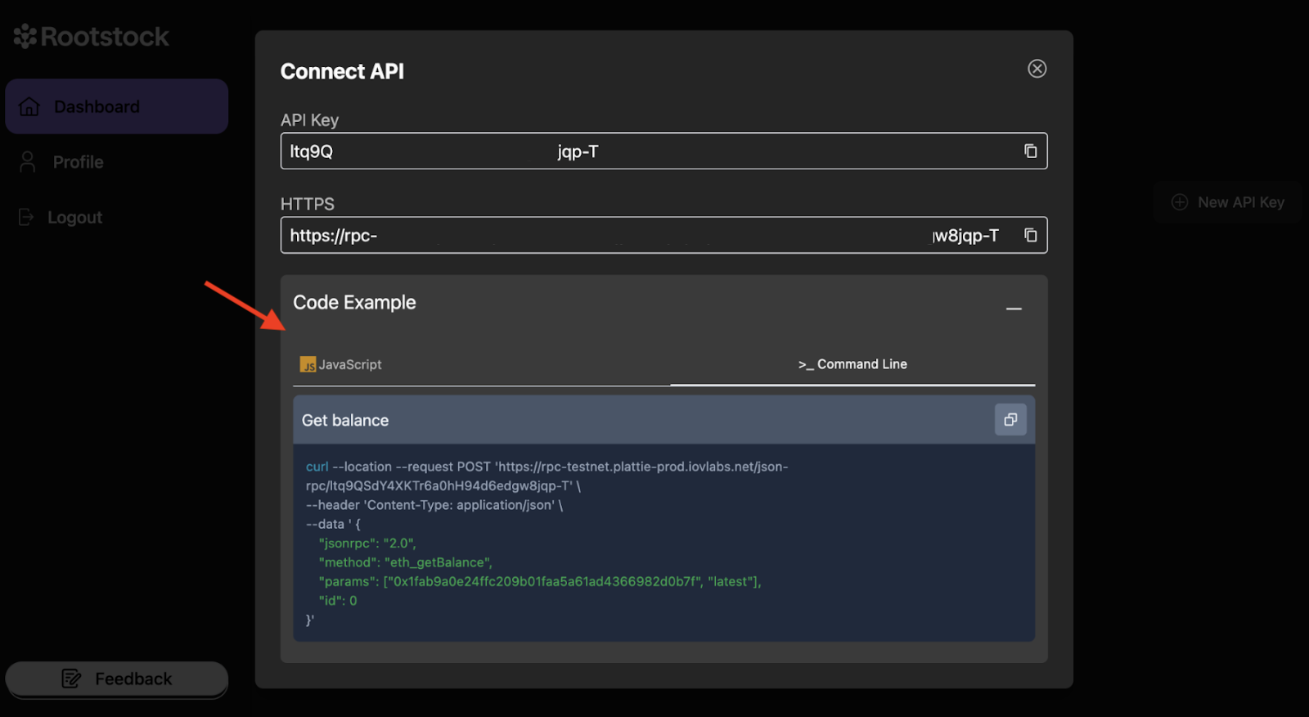
Task: Click the Logout door icon
Action: [x=26, y=217]
